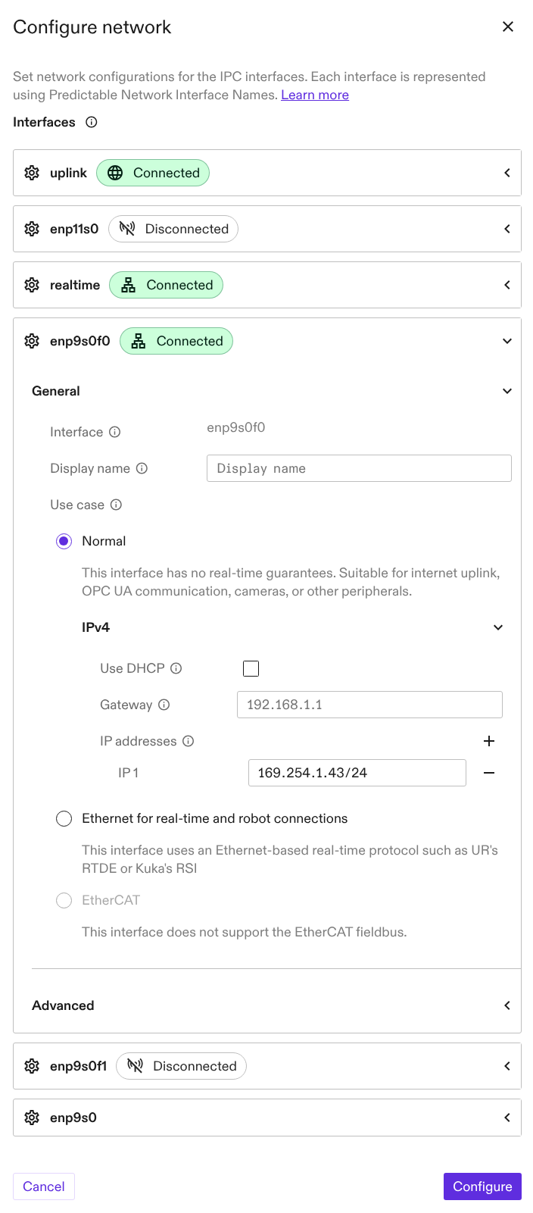The image size is (533, 1213).
Task: Enable the Use DHCP checkbox
Action: [x=251, y=668]
